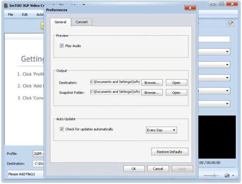Dismiss the dialog with Cancel

click(158, 169)
